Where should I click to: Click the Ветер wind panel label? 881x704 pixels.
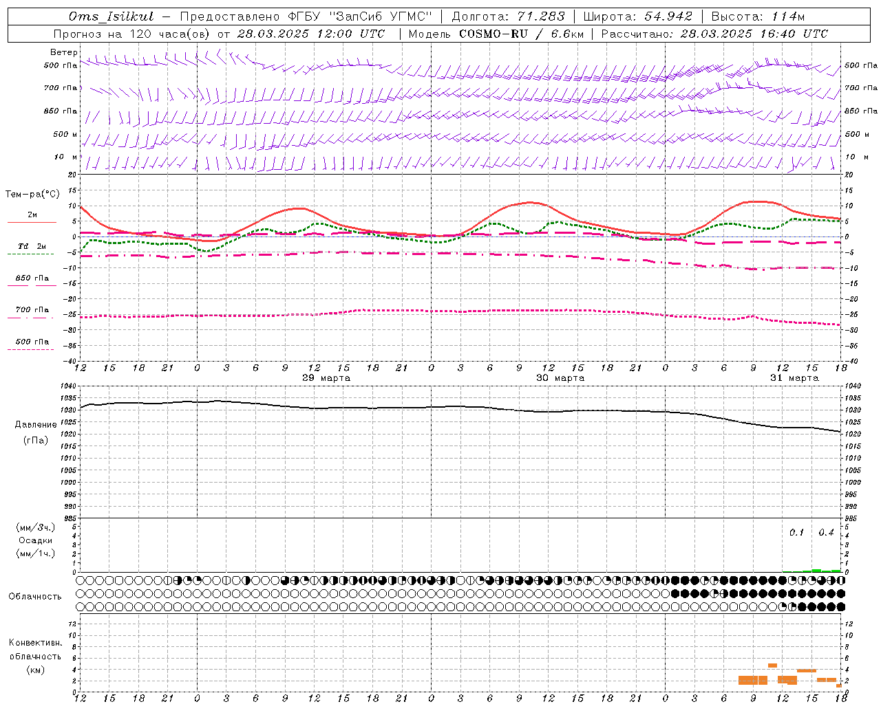click(x=64, y=52)
